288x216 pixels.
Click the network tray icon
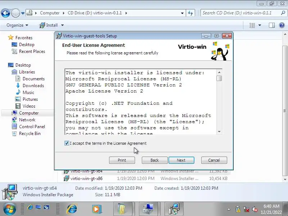[246, 209]
